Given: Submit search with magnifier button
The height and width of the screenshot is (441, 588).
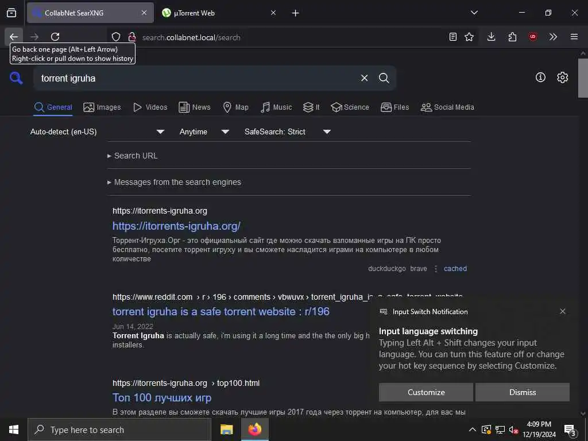Looking at the screenshot, I should coord(384,78).
